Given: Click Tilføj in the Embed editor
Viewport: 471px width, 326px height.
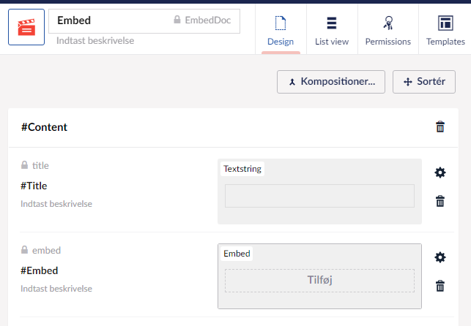Looking at the screenshot, I should click(319, 280).
